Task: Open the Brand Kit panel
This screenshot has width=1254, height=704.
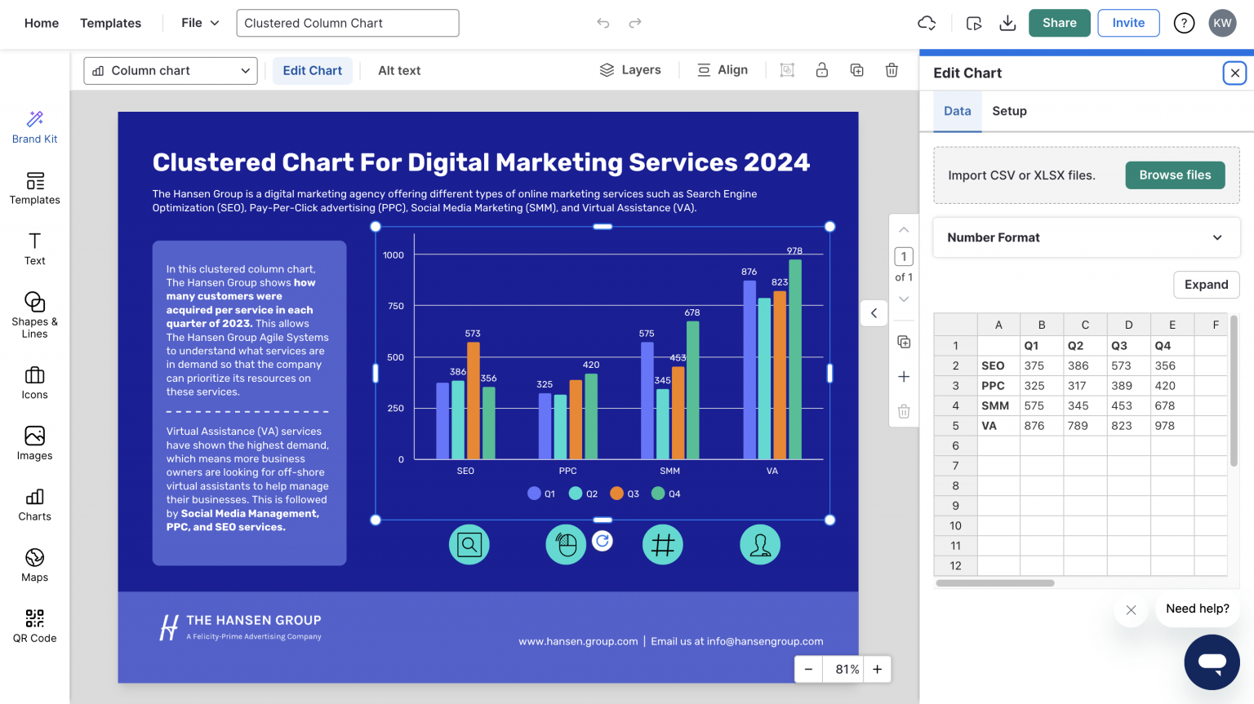Action: pyautogui.click(x=34, y=126)
